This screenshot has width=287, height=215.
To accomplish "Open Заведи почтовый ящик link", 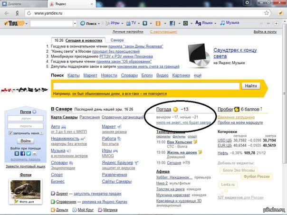I will [26, 167].
